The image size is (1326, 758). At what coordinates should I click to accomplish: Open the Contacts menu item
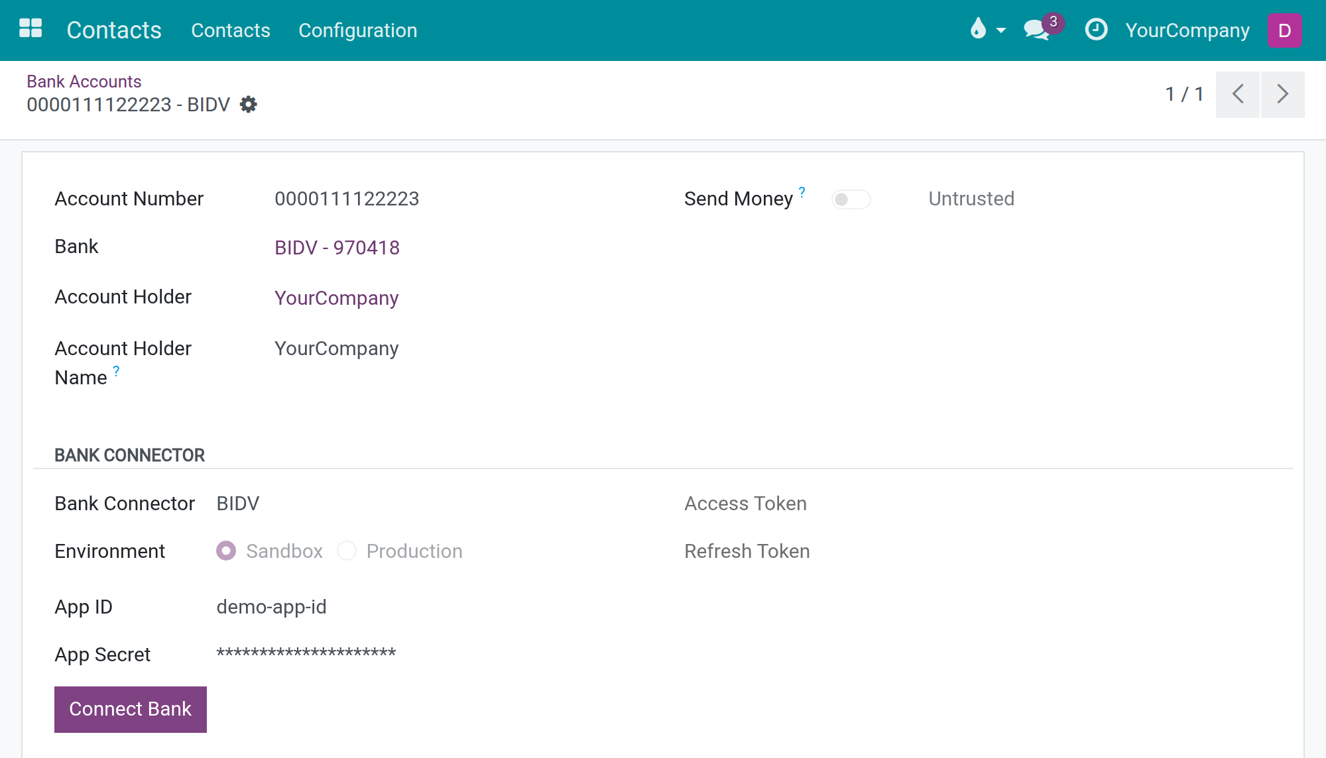pos(230,30)
